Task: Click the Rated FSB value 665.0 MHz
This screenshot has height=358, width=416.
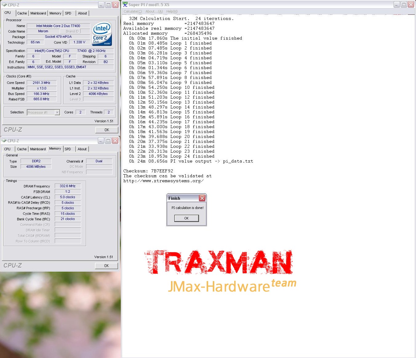Action: [x=42, y=99]
